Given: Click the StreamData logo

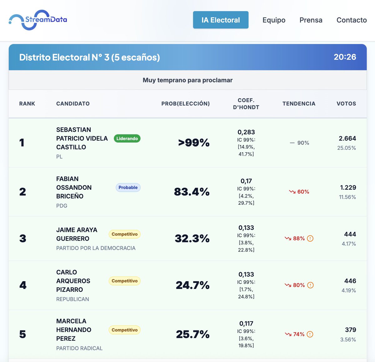Looking at the screenshot, I should click(x=38, y=20).
